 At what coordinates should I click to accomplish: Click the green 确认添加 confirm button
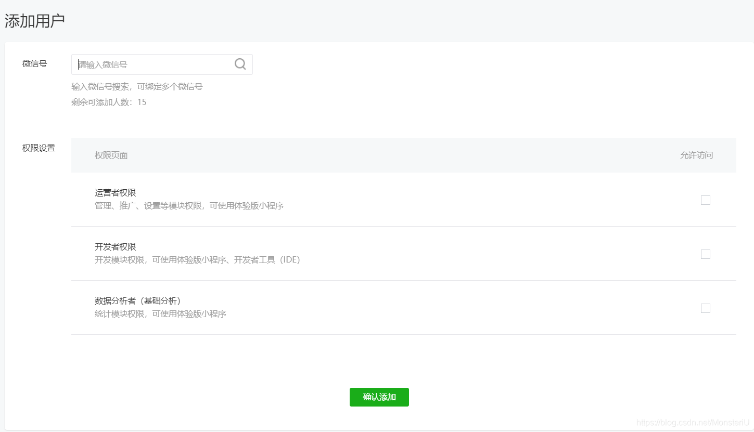379,397
